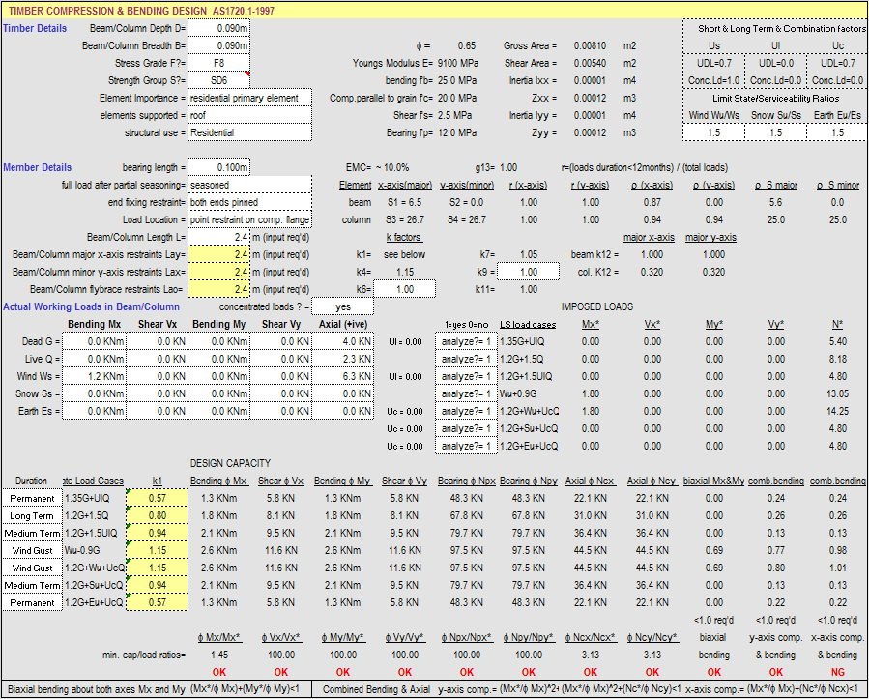Select the 'Short & Long Term & Combination factors' header
This screenshot has height=699, width=869.
[x=782, y=28]
